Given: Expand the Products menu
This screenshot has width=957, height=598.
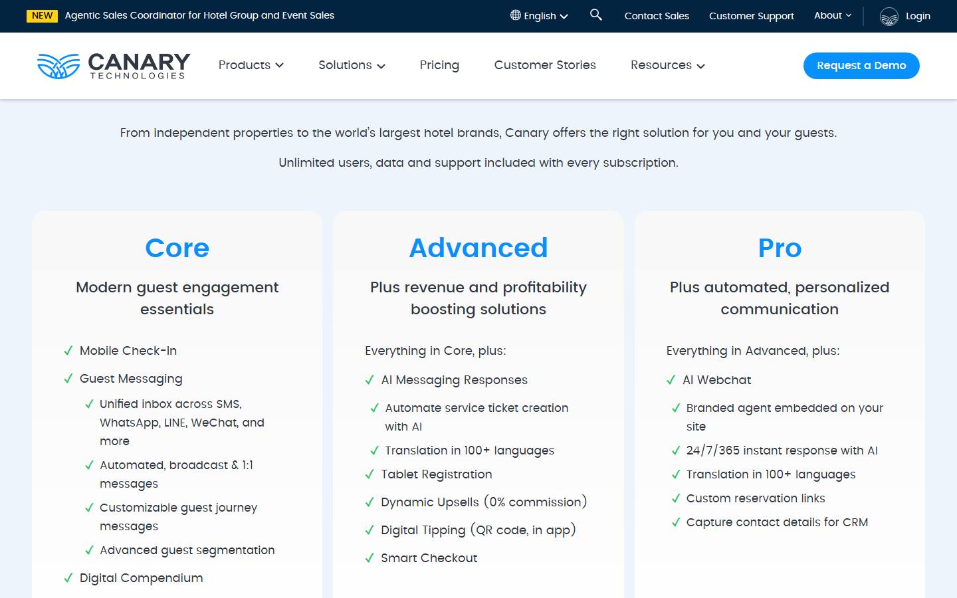Looking at the screenshot, I should [251, 65].
